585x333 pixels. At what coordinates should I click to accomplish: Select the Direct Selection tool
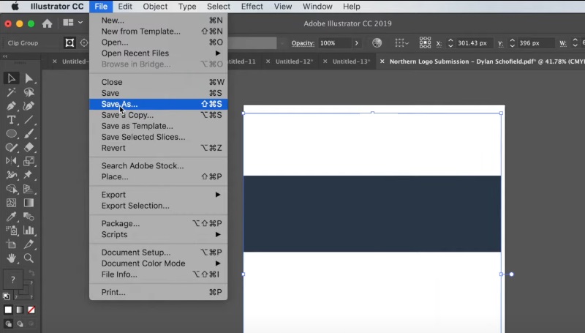(29, 78)
